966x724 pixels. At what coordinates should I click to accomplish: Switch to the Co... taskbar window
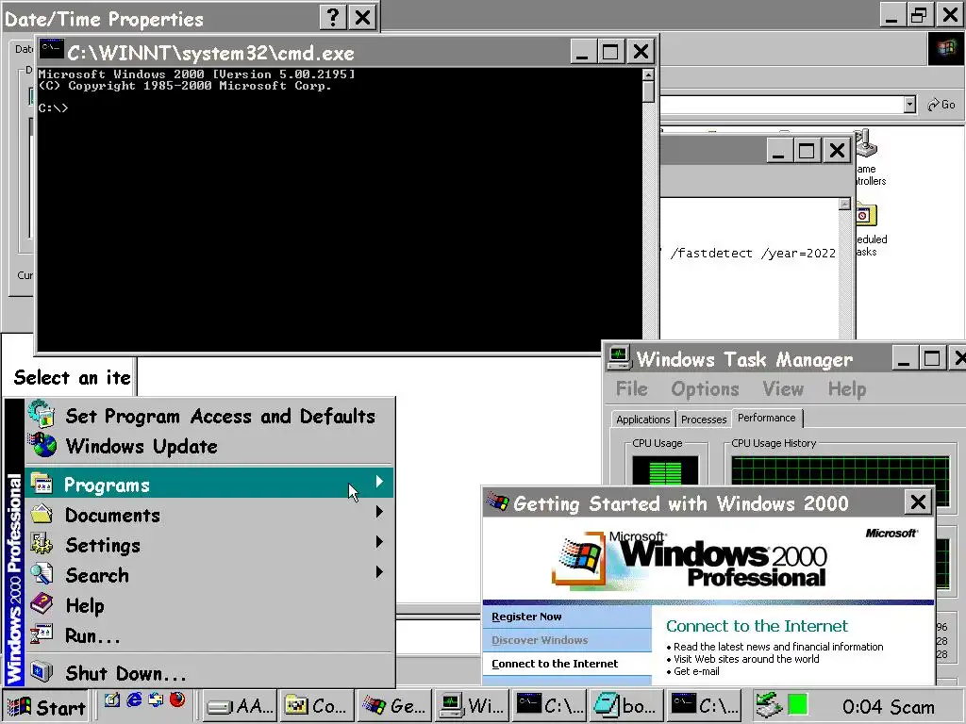[x=317, y=705]
